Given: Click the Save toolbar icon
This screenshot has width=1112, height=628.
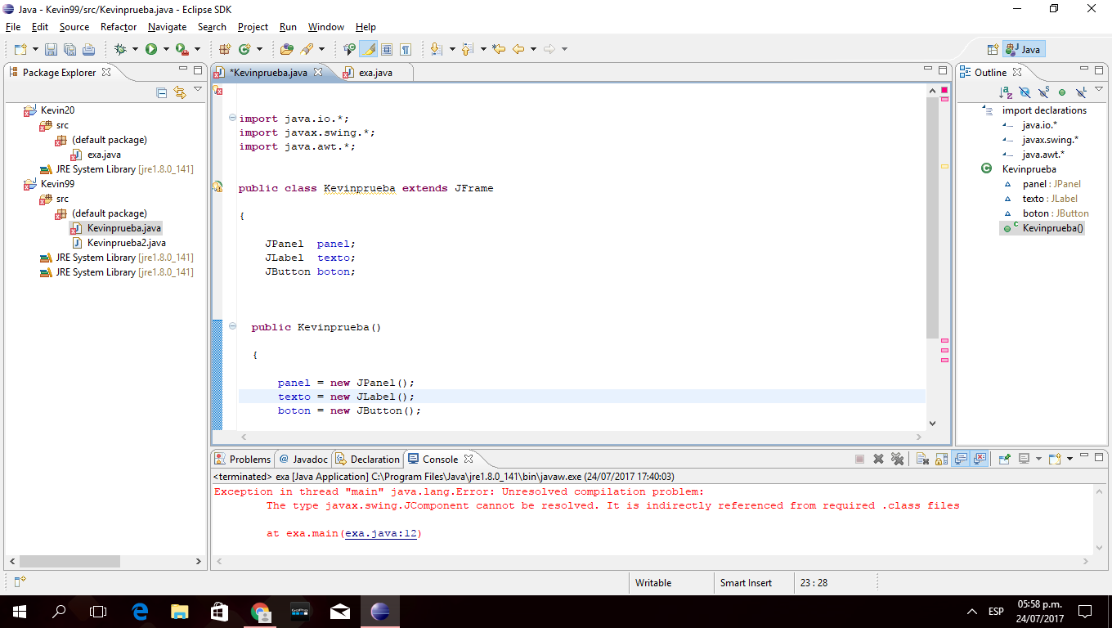Looking at the screenshot, I should (x=51, y=49).
